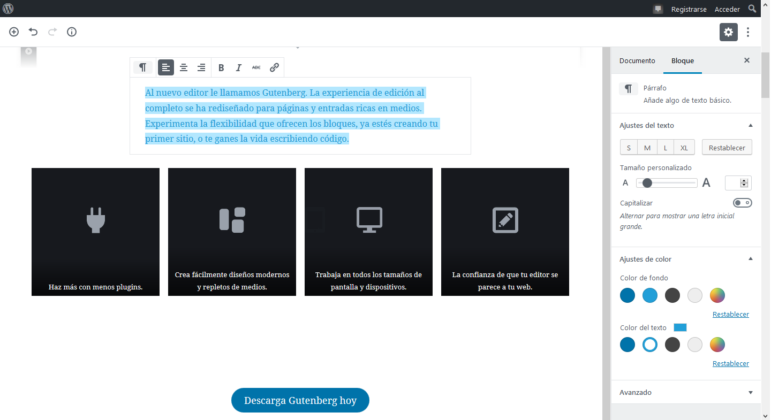Choose dark blue background color swatch
Viewport: 771px width, 420px height.
pos(628,295)
